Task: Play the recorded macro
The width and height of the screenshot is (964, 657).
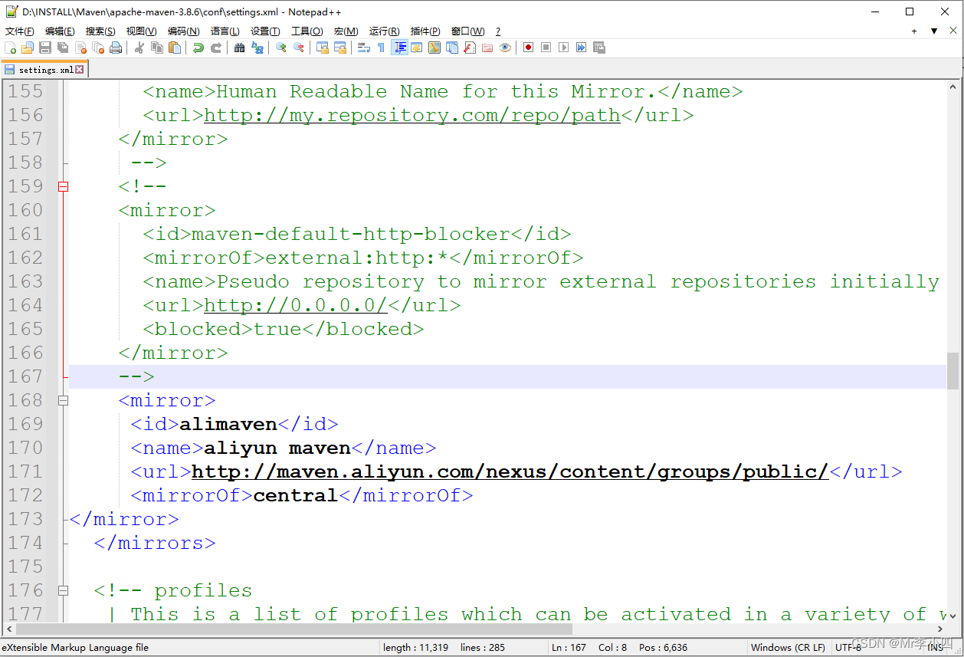Action: 562,48
